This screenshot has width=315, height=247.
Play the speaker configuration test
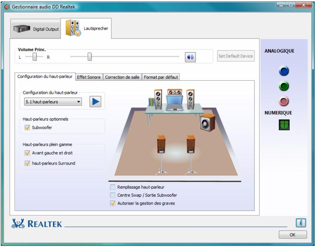(95, 102)
